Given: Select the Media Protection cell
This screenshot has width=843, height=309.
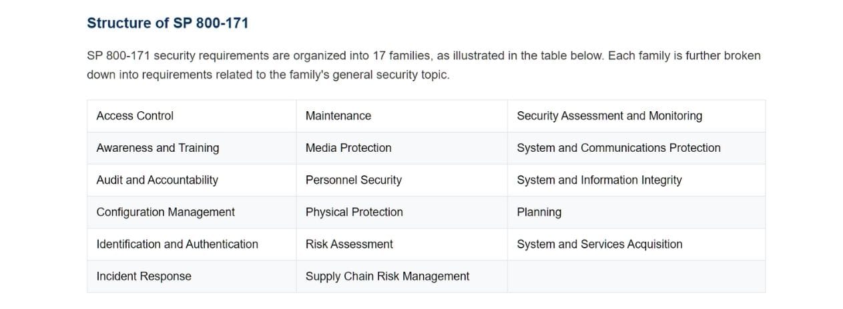Looking at the screenshot, I should point(402,148).
